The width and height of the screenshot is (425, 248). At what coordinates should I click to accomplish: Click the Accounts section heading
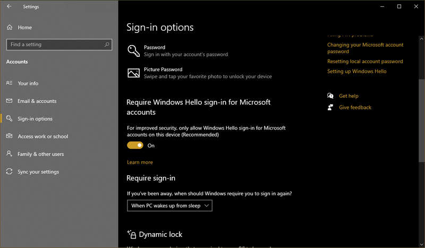coord(17,62)
